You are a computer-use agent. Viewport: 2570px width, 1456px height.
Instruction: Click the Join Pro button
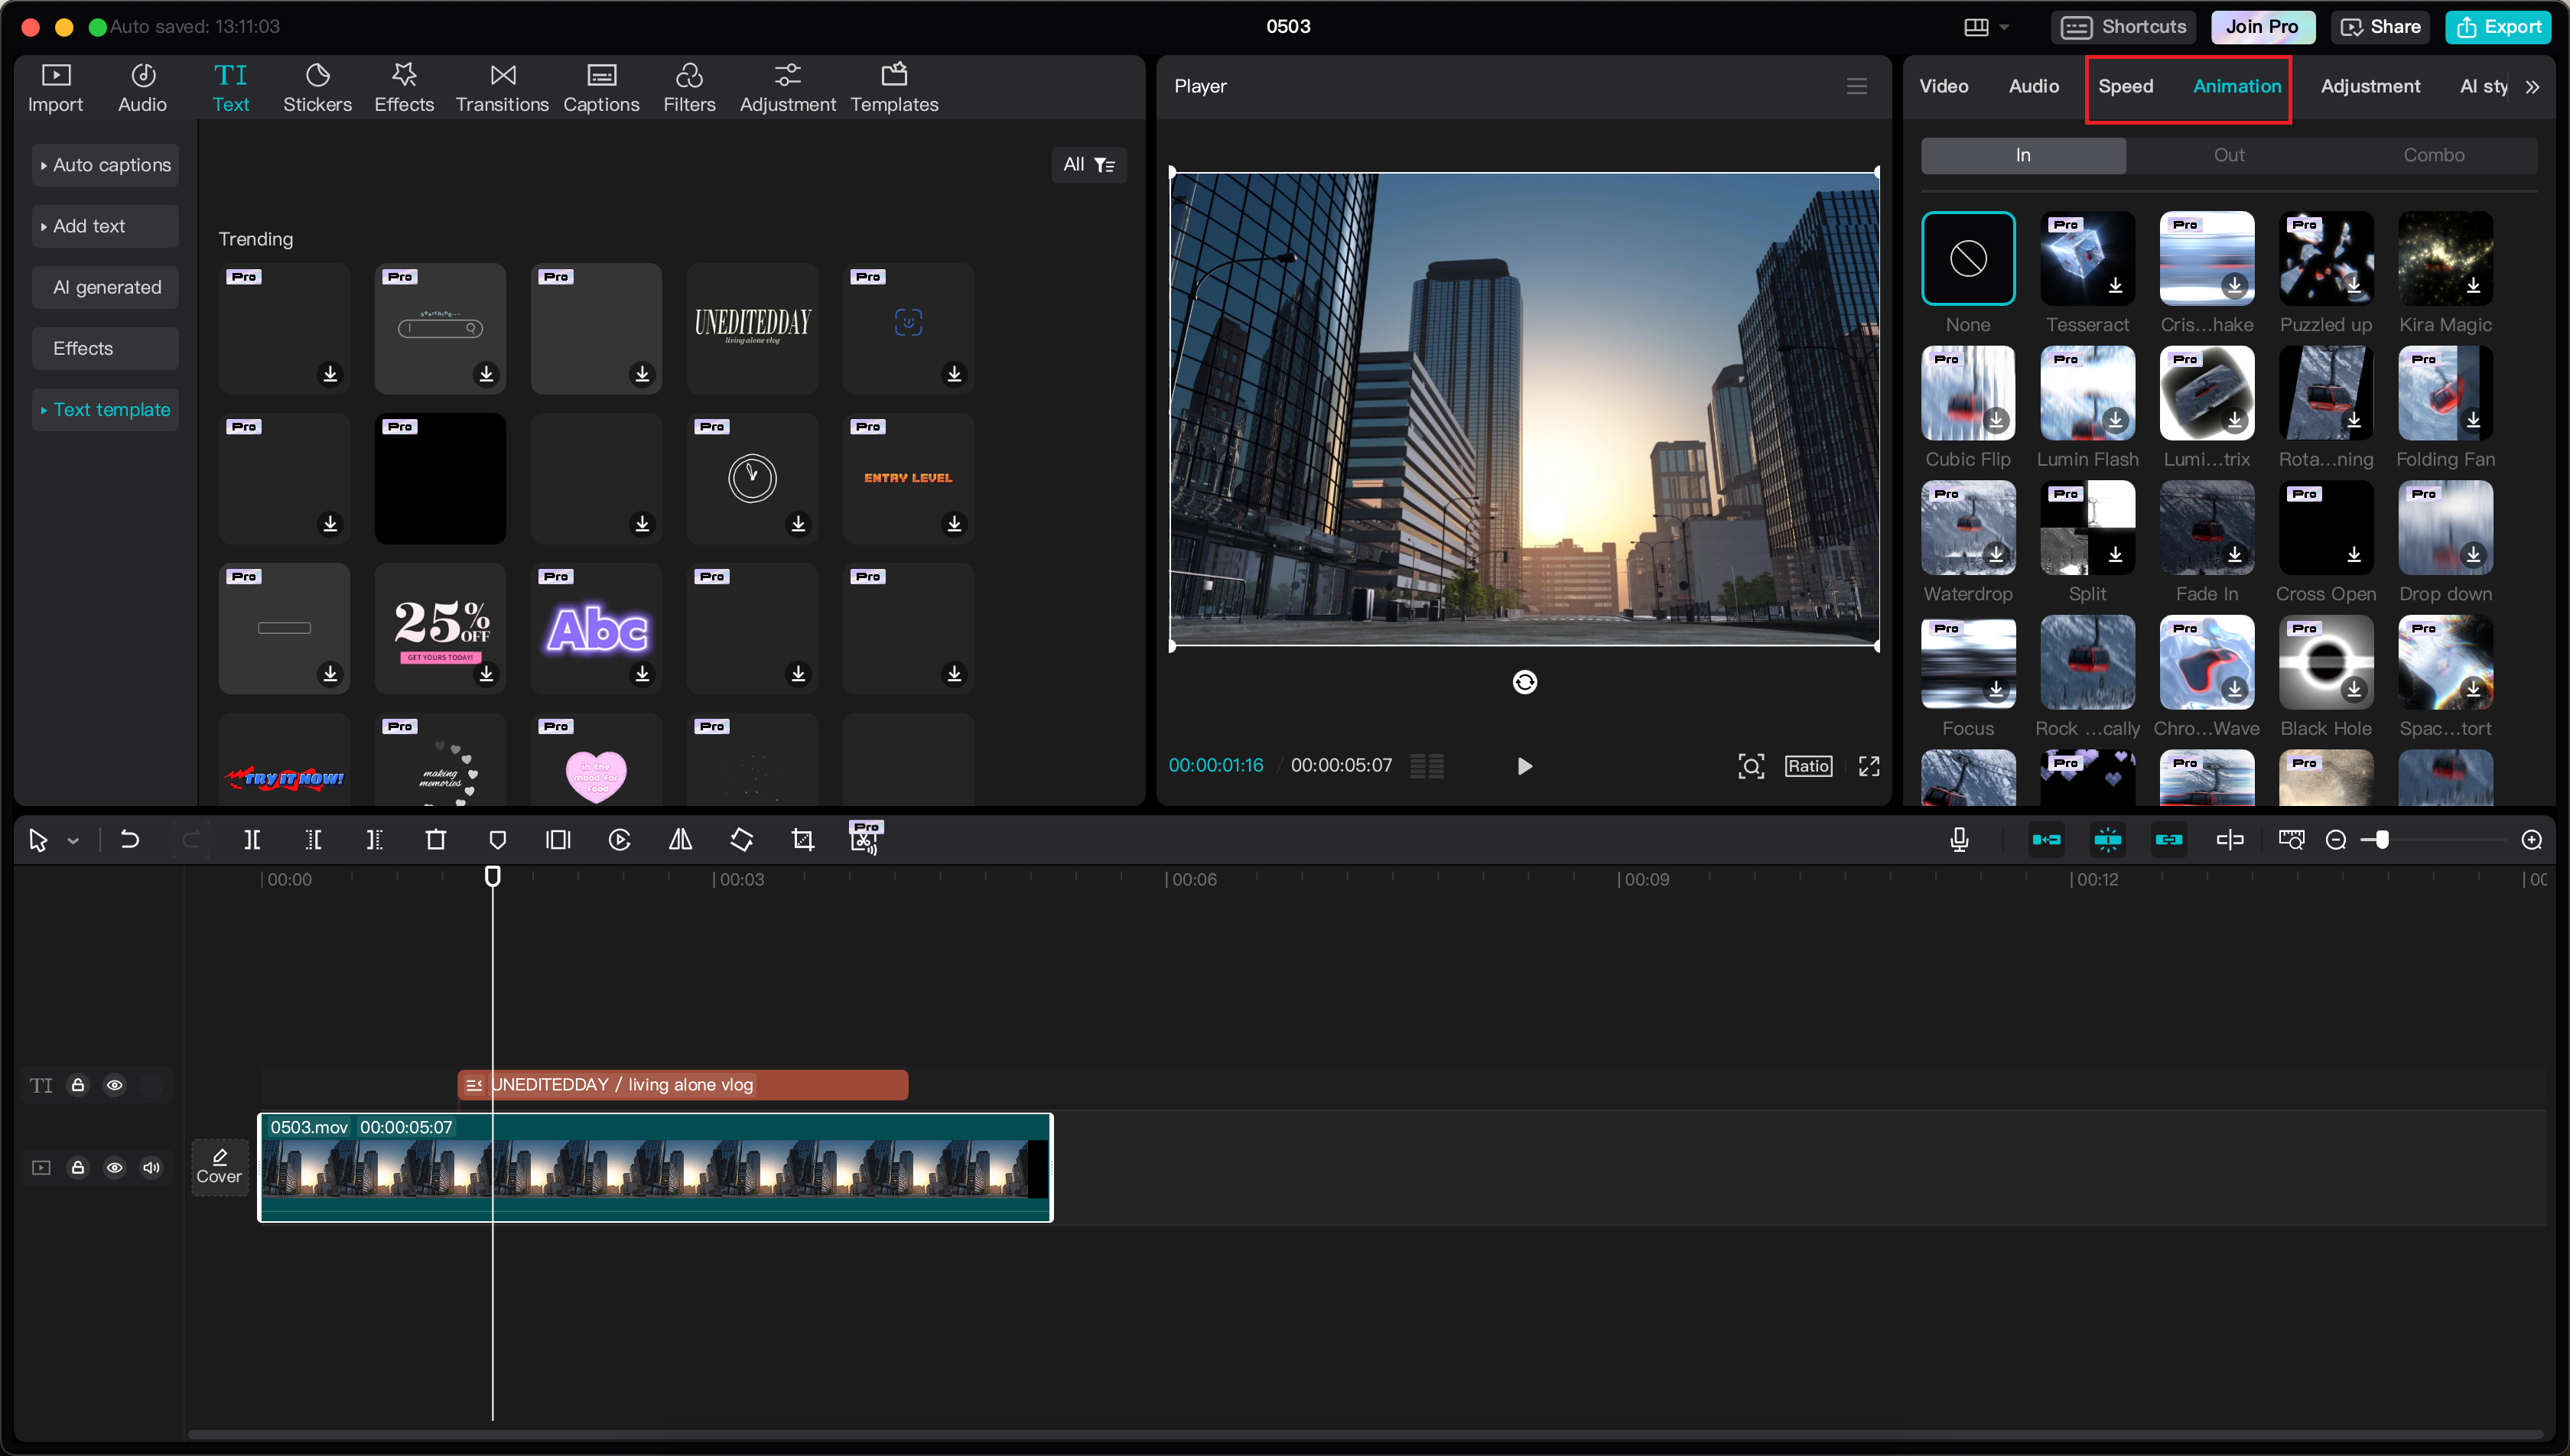(2262, 27)
